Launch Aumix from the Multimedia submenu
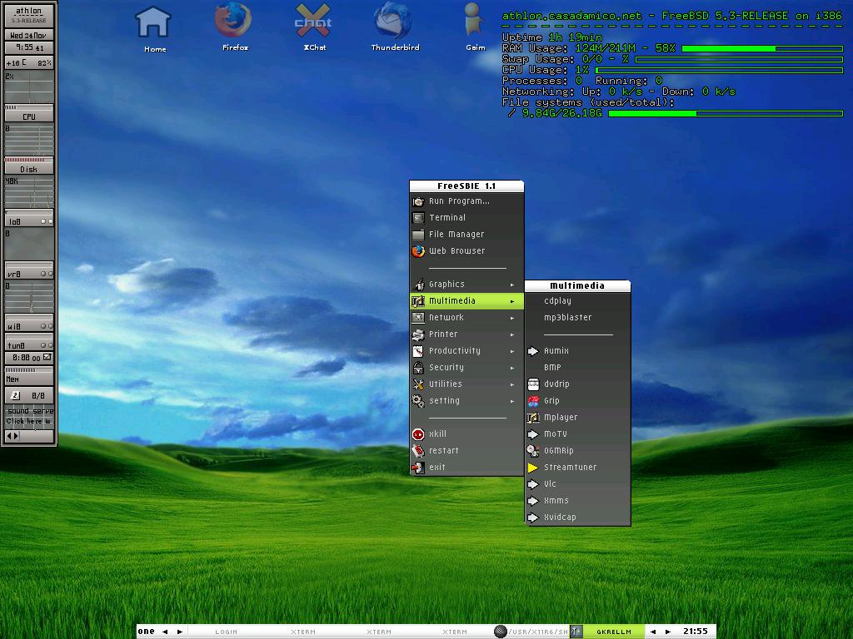The height and width of the screenshot is (639, 853). click(x=578, y=351)
